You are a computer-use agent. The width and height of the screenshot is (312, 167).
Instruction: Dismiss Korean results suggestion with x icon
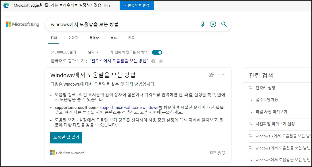[161, 61]
